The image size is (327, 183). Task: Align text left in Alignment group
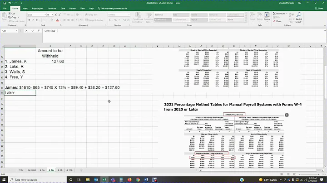point(64,20)
